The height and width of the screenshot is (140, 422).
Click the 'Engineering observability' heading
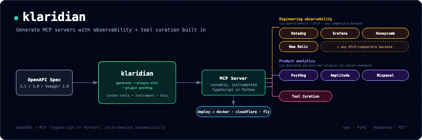coord(306,19)
